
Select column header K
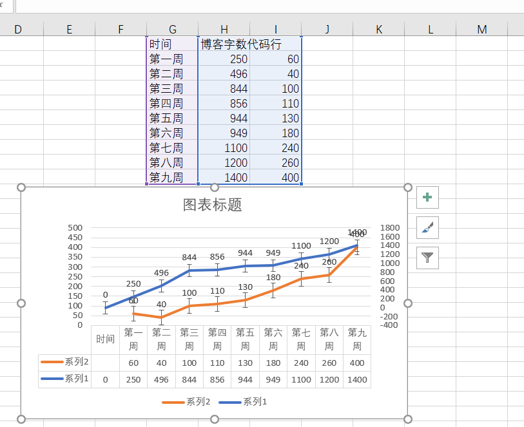[378, 30]
